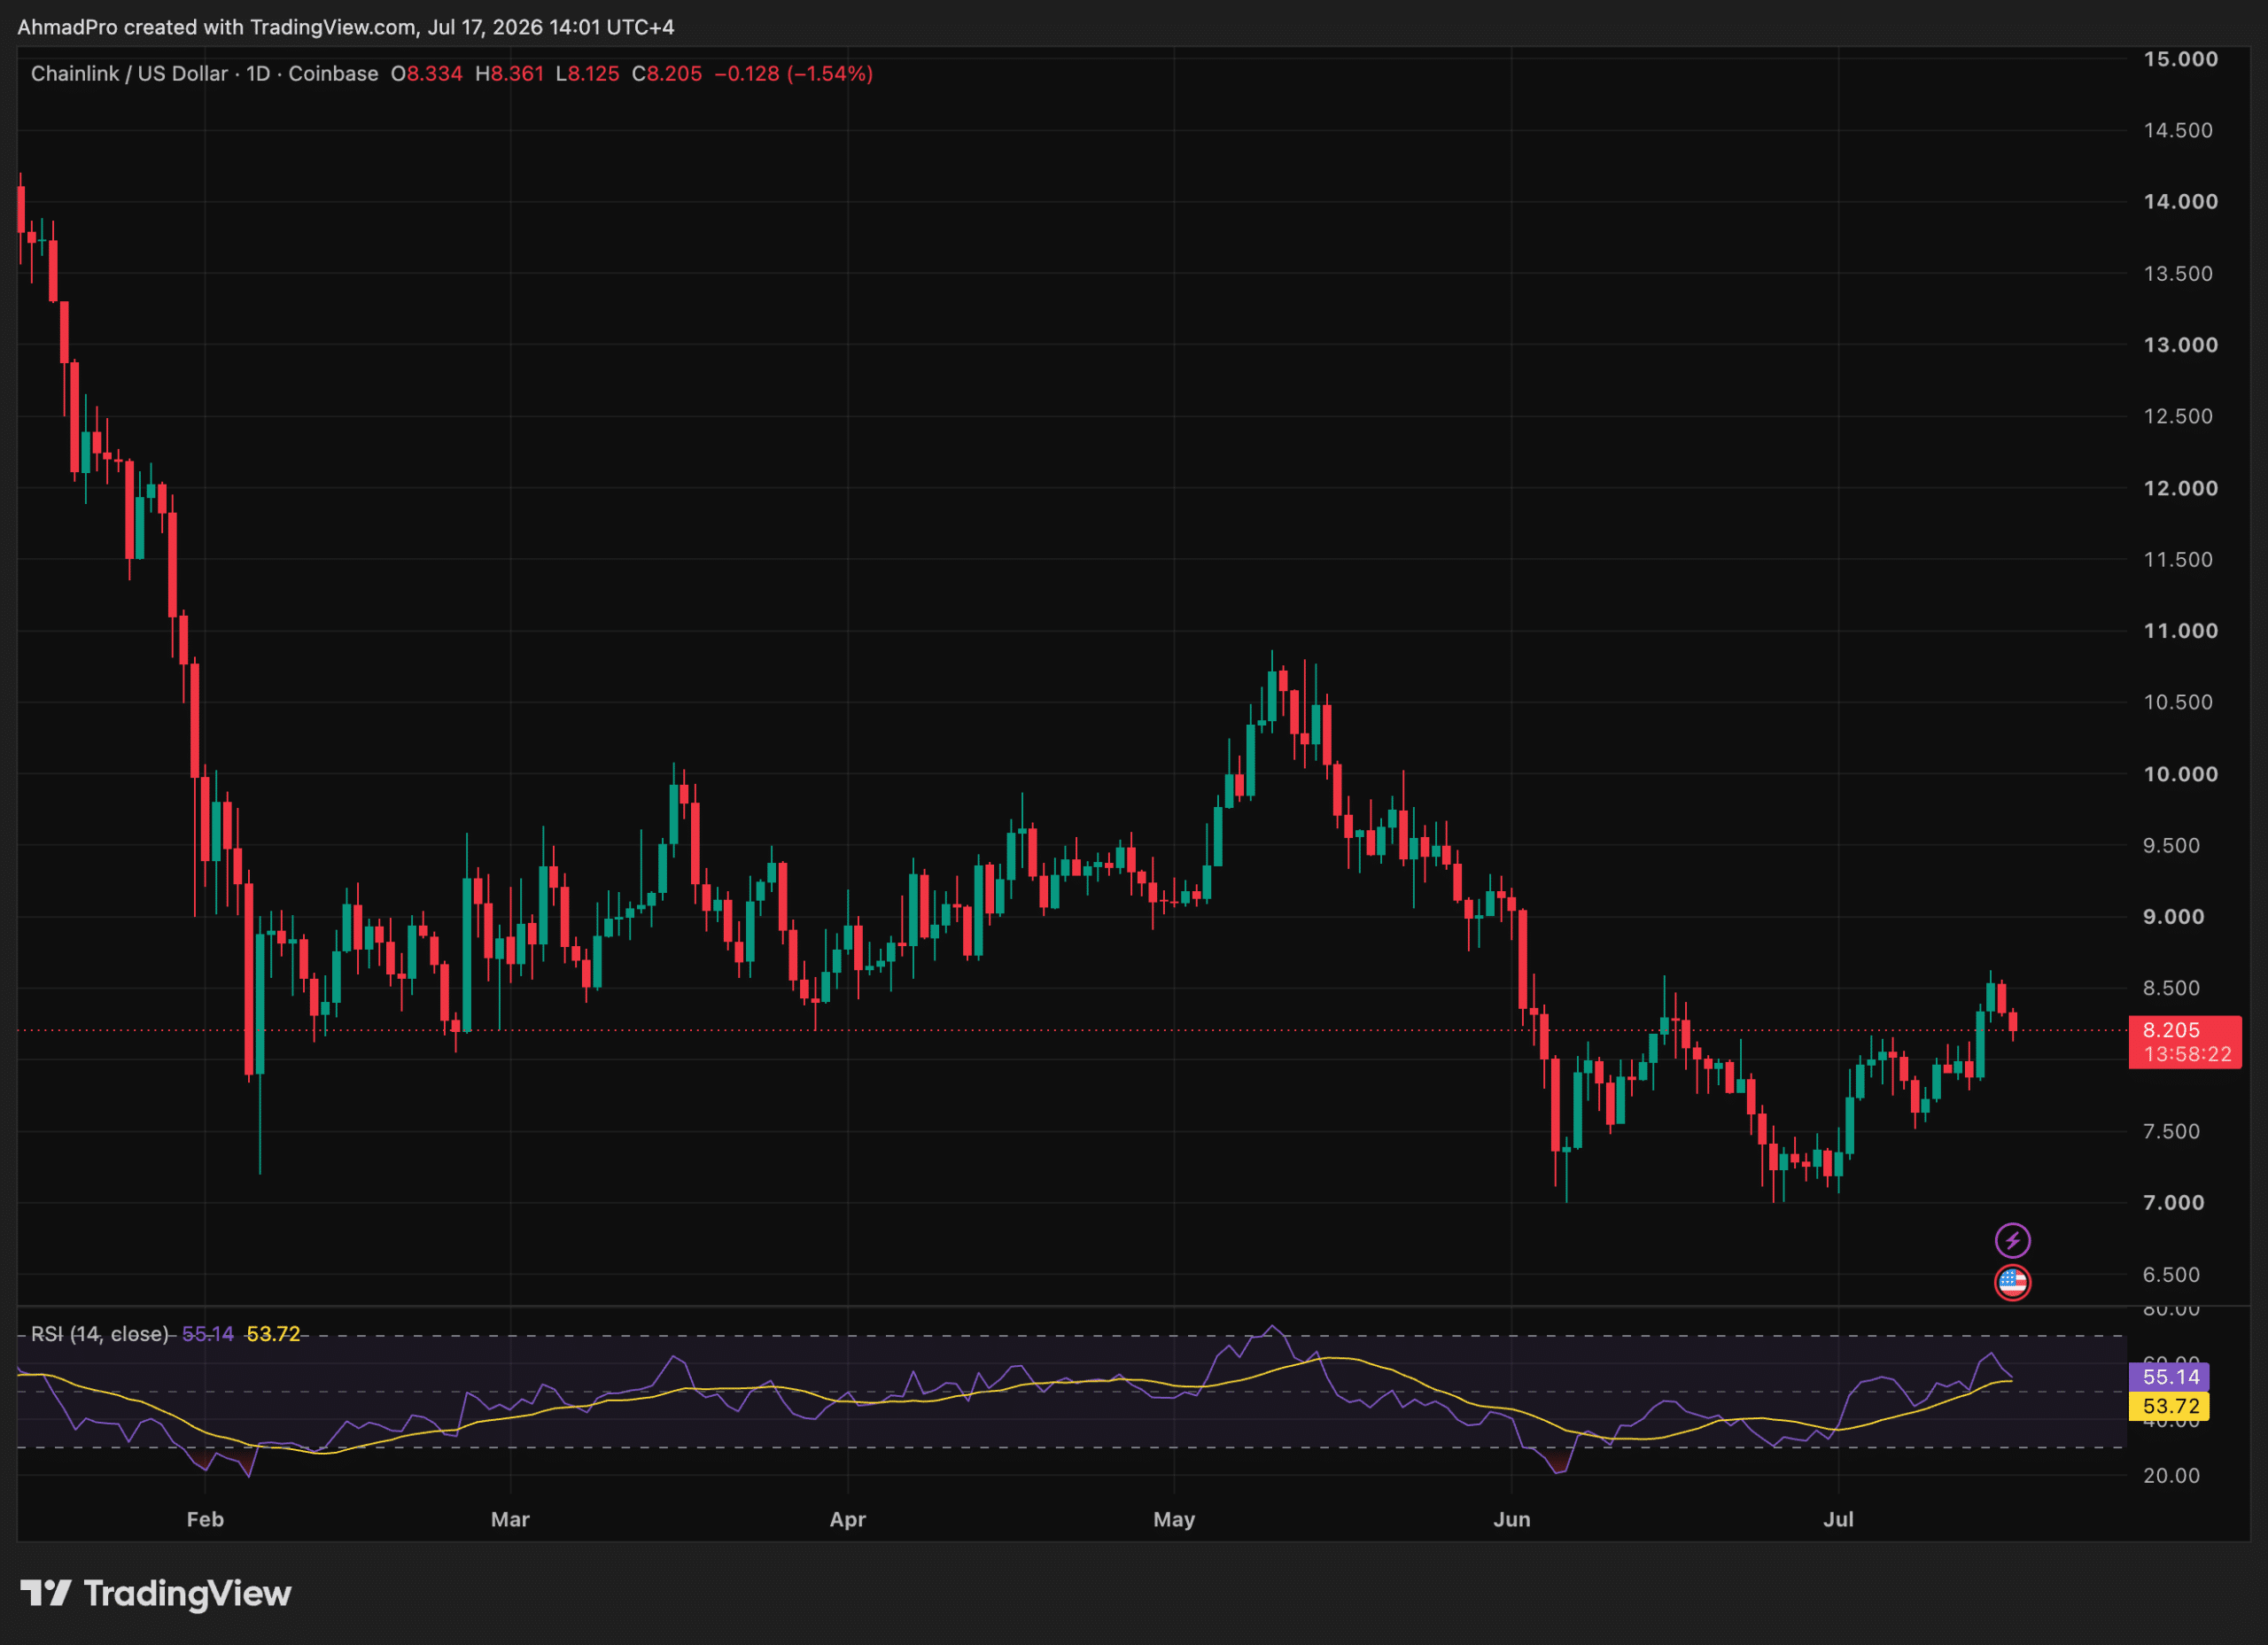Click the 12.000 price axis label
2268x1645 pixels.
pos(2180,488)
